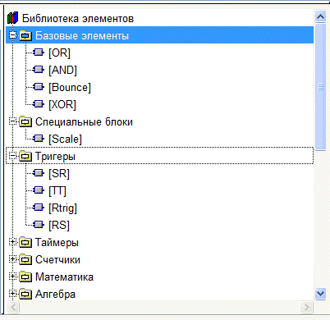Select the Специальные блоки folder label

(x=84, y=122)
